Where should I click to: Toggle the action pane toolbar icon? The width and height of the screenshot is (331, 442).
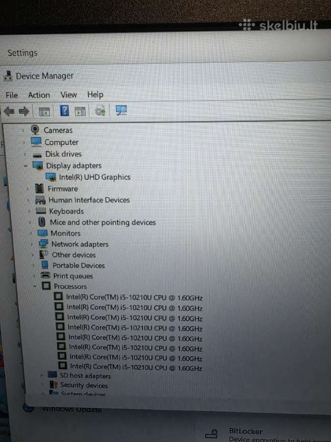(x=80, y=111)
